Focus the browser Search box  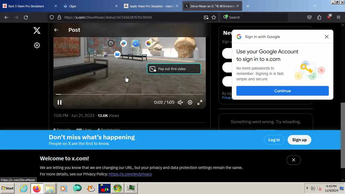254,17
